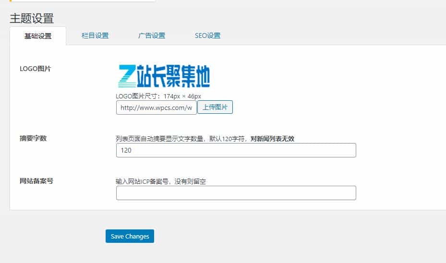446x263 pixels.
Task: Open the SEO设置 tab
Action: click(208, 36)
